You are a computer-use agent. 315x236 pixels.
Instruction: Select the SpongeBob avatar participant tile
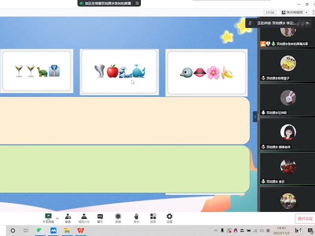pos(287,65)
